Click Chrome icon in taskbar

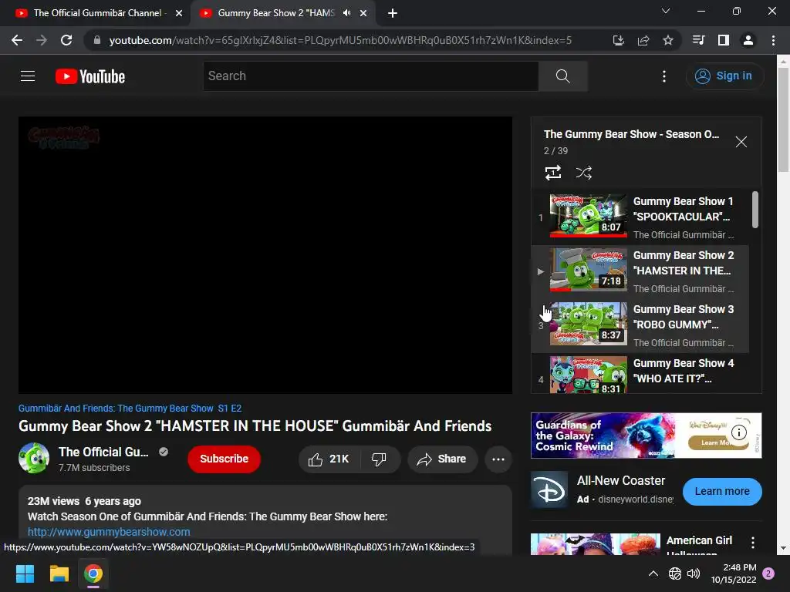pos(93,573)
